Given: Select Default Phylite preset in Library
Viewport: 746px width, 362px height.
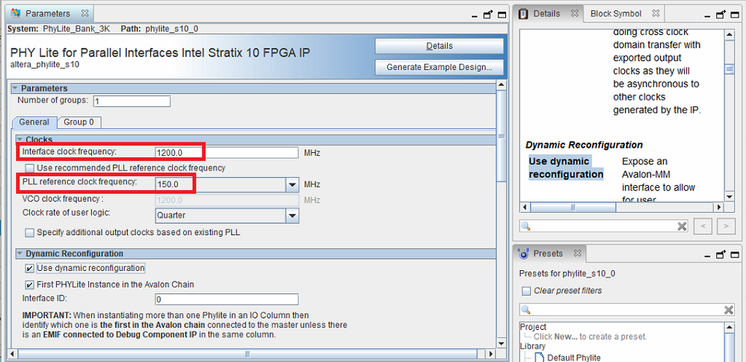Looking at the screenshot, I should click(574, 358).
